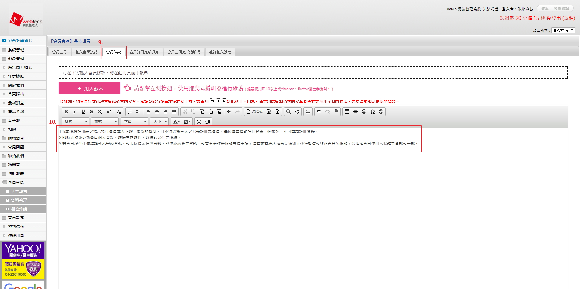This screenshot has width=580, height=289.
Task: Open the language version dropdown 繁體中文
Action: [x=563, y=30]
